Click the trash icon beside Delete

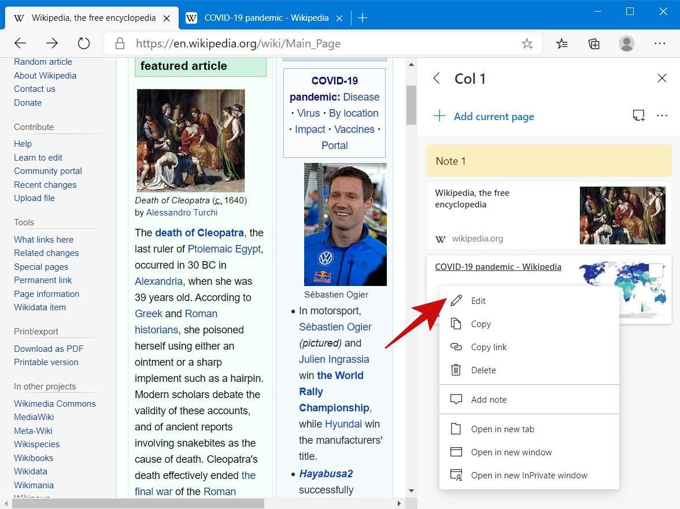point(456,370)
